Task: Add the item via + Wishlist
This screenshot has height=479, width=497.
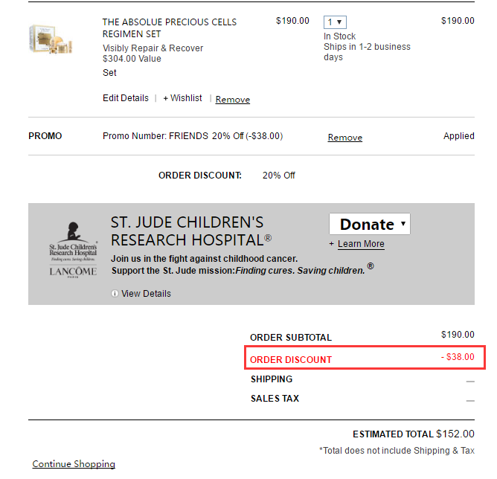Action: (182, 98)
